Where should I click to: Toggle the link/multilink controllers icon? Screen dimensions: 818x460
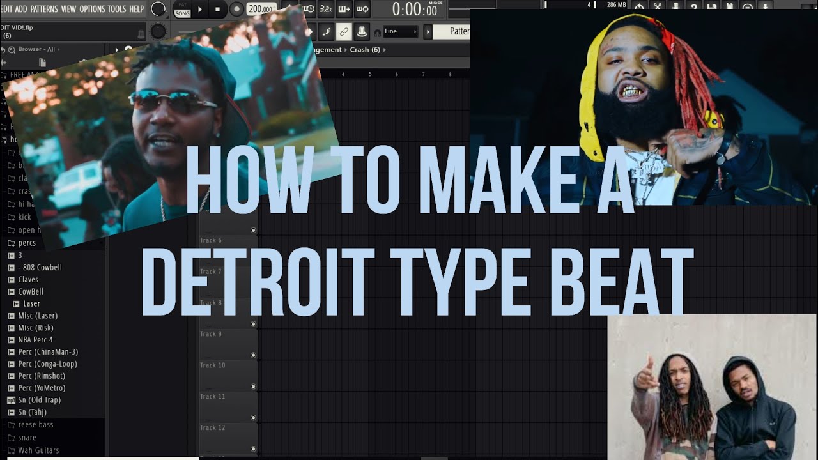[344, 31]
